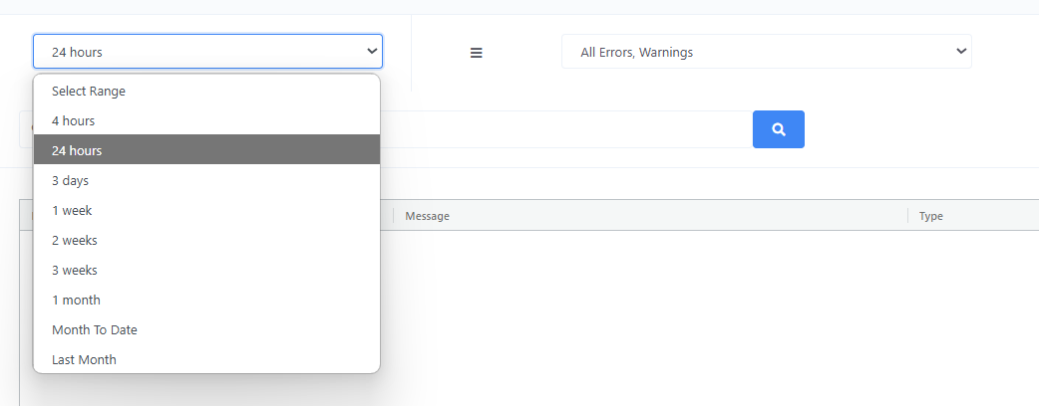Sort by the Message column header

(x=428, y=216)
